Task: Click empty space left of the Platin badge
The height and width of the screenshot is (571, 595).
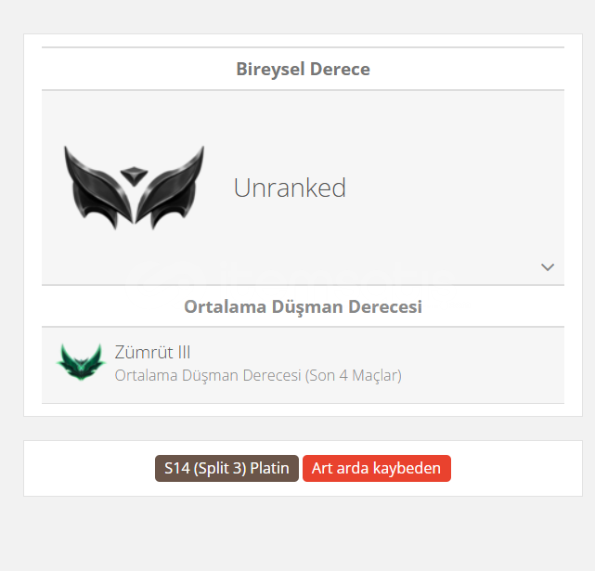Action: click(x=89, y=468)
